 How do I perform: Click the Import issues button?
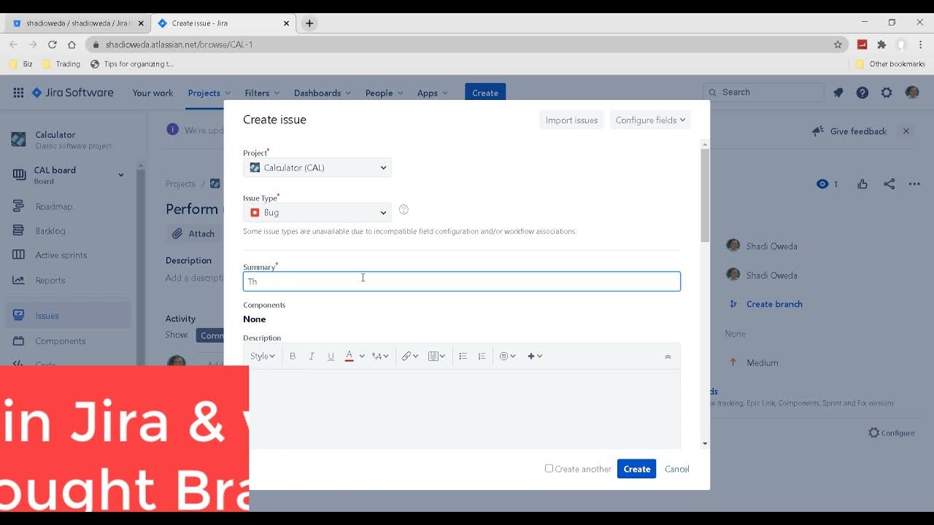point(571,120)
